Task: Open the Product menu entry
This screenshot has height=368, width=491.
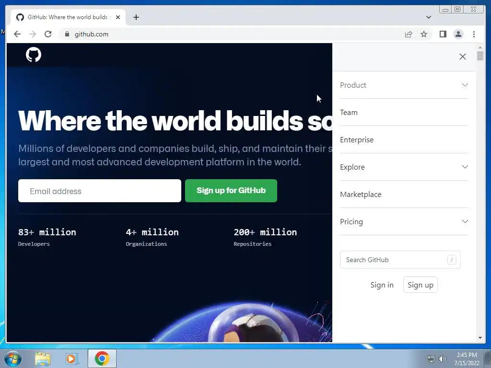Action: [353, 85]
